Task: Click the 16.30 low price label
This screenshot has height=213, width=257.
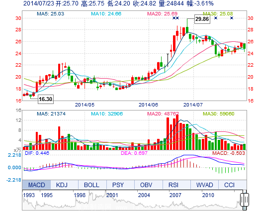Action: (x=46, y=99)
